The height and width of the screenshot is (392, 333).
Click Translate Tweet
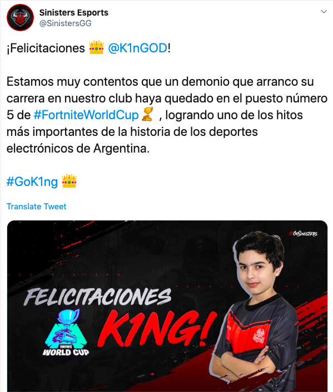pyautogui.click(x=37, y=207)
